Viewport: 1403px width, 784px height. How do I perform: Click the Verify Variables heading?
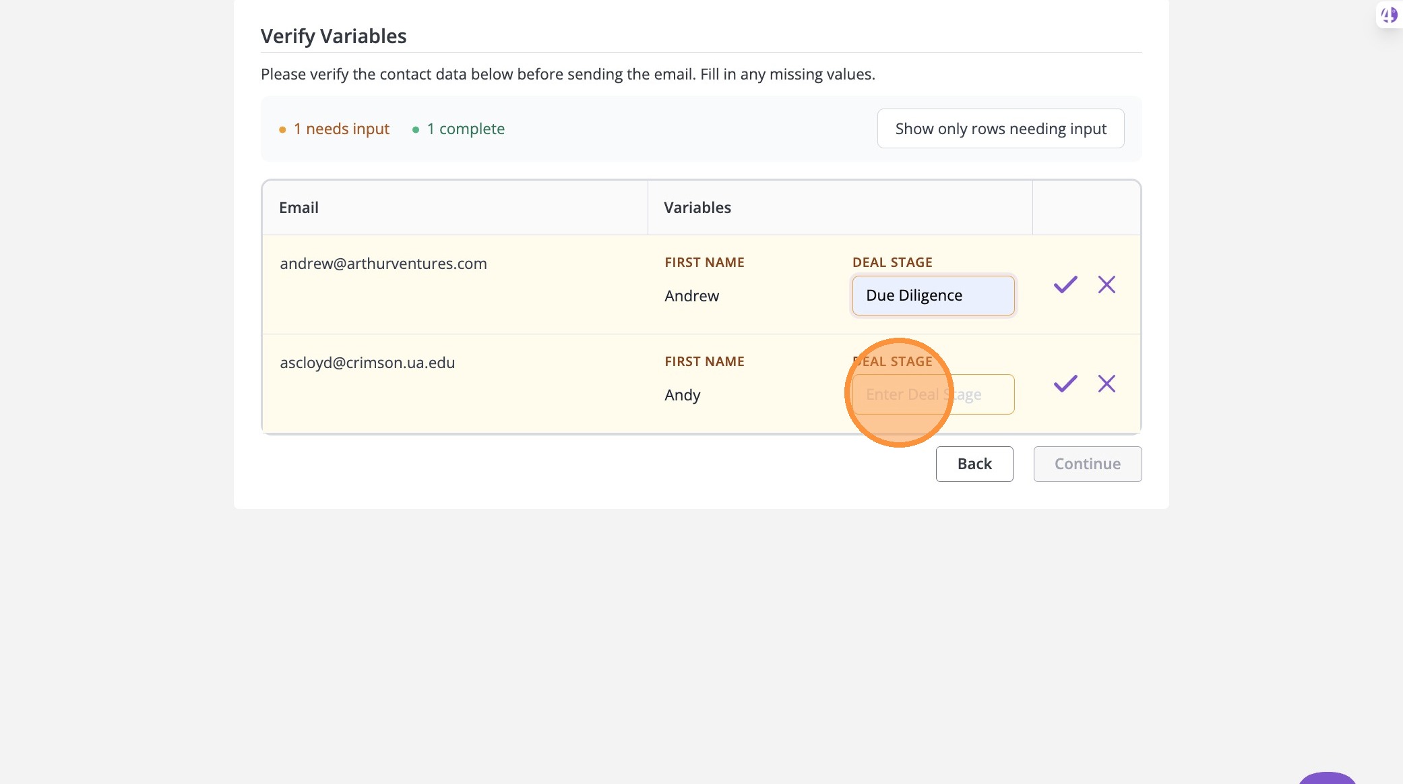(x=334, y=36)
